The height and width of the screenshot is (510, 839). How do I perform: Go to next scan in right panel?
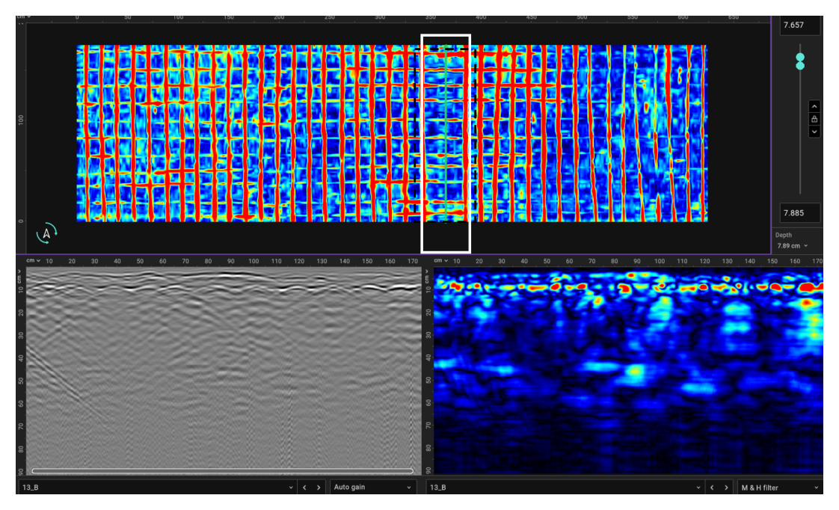coord(727,488)
